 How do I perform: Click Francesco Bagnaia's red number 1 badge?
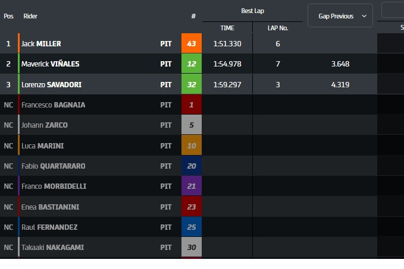click(192, 105)
